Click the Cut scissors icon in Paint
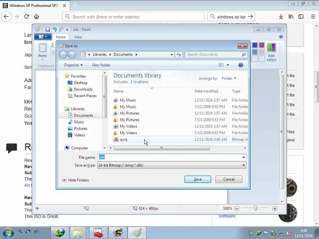319x239 pixels. click(52, 45)
